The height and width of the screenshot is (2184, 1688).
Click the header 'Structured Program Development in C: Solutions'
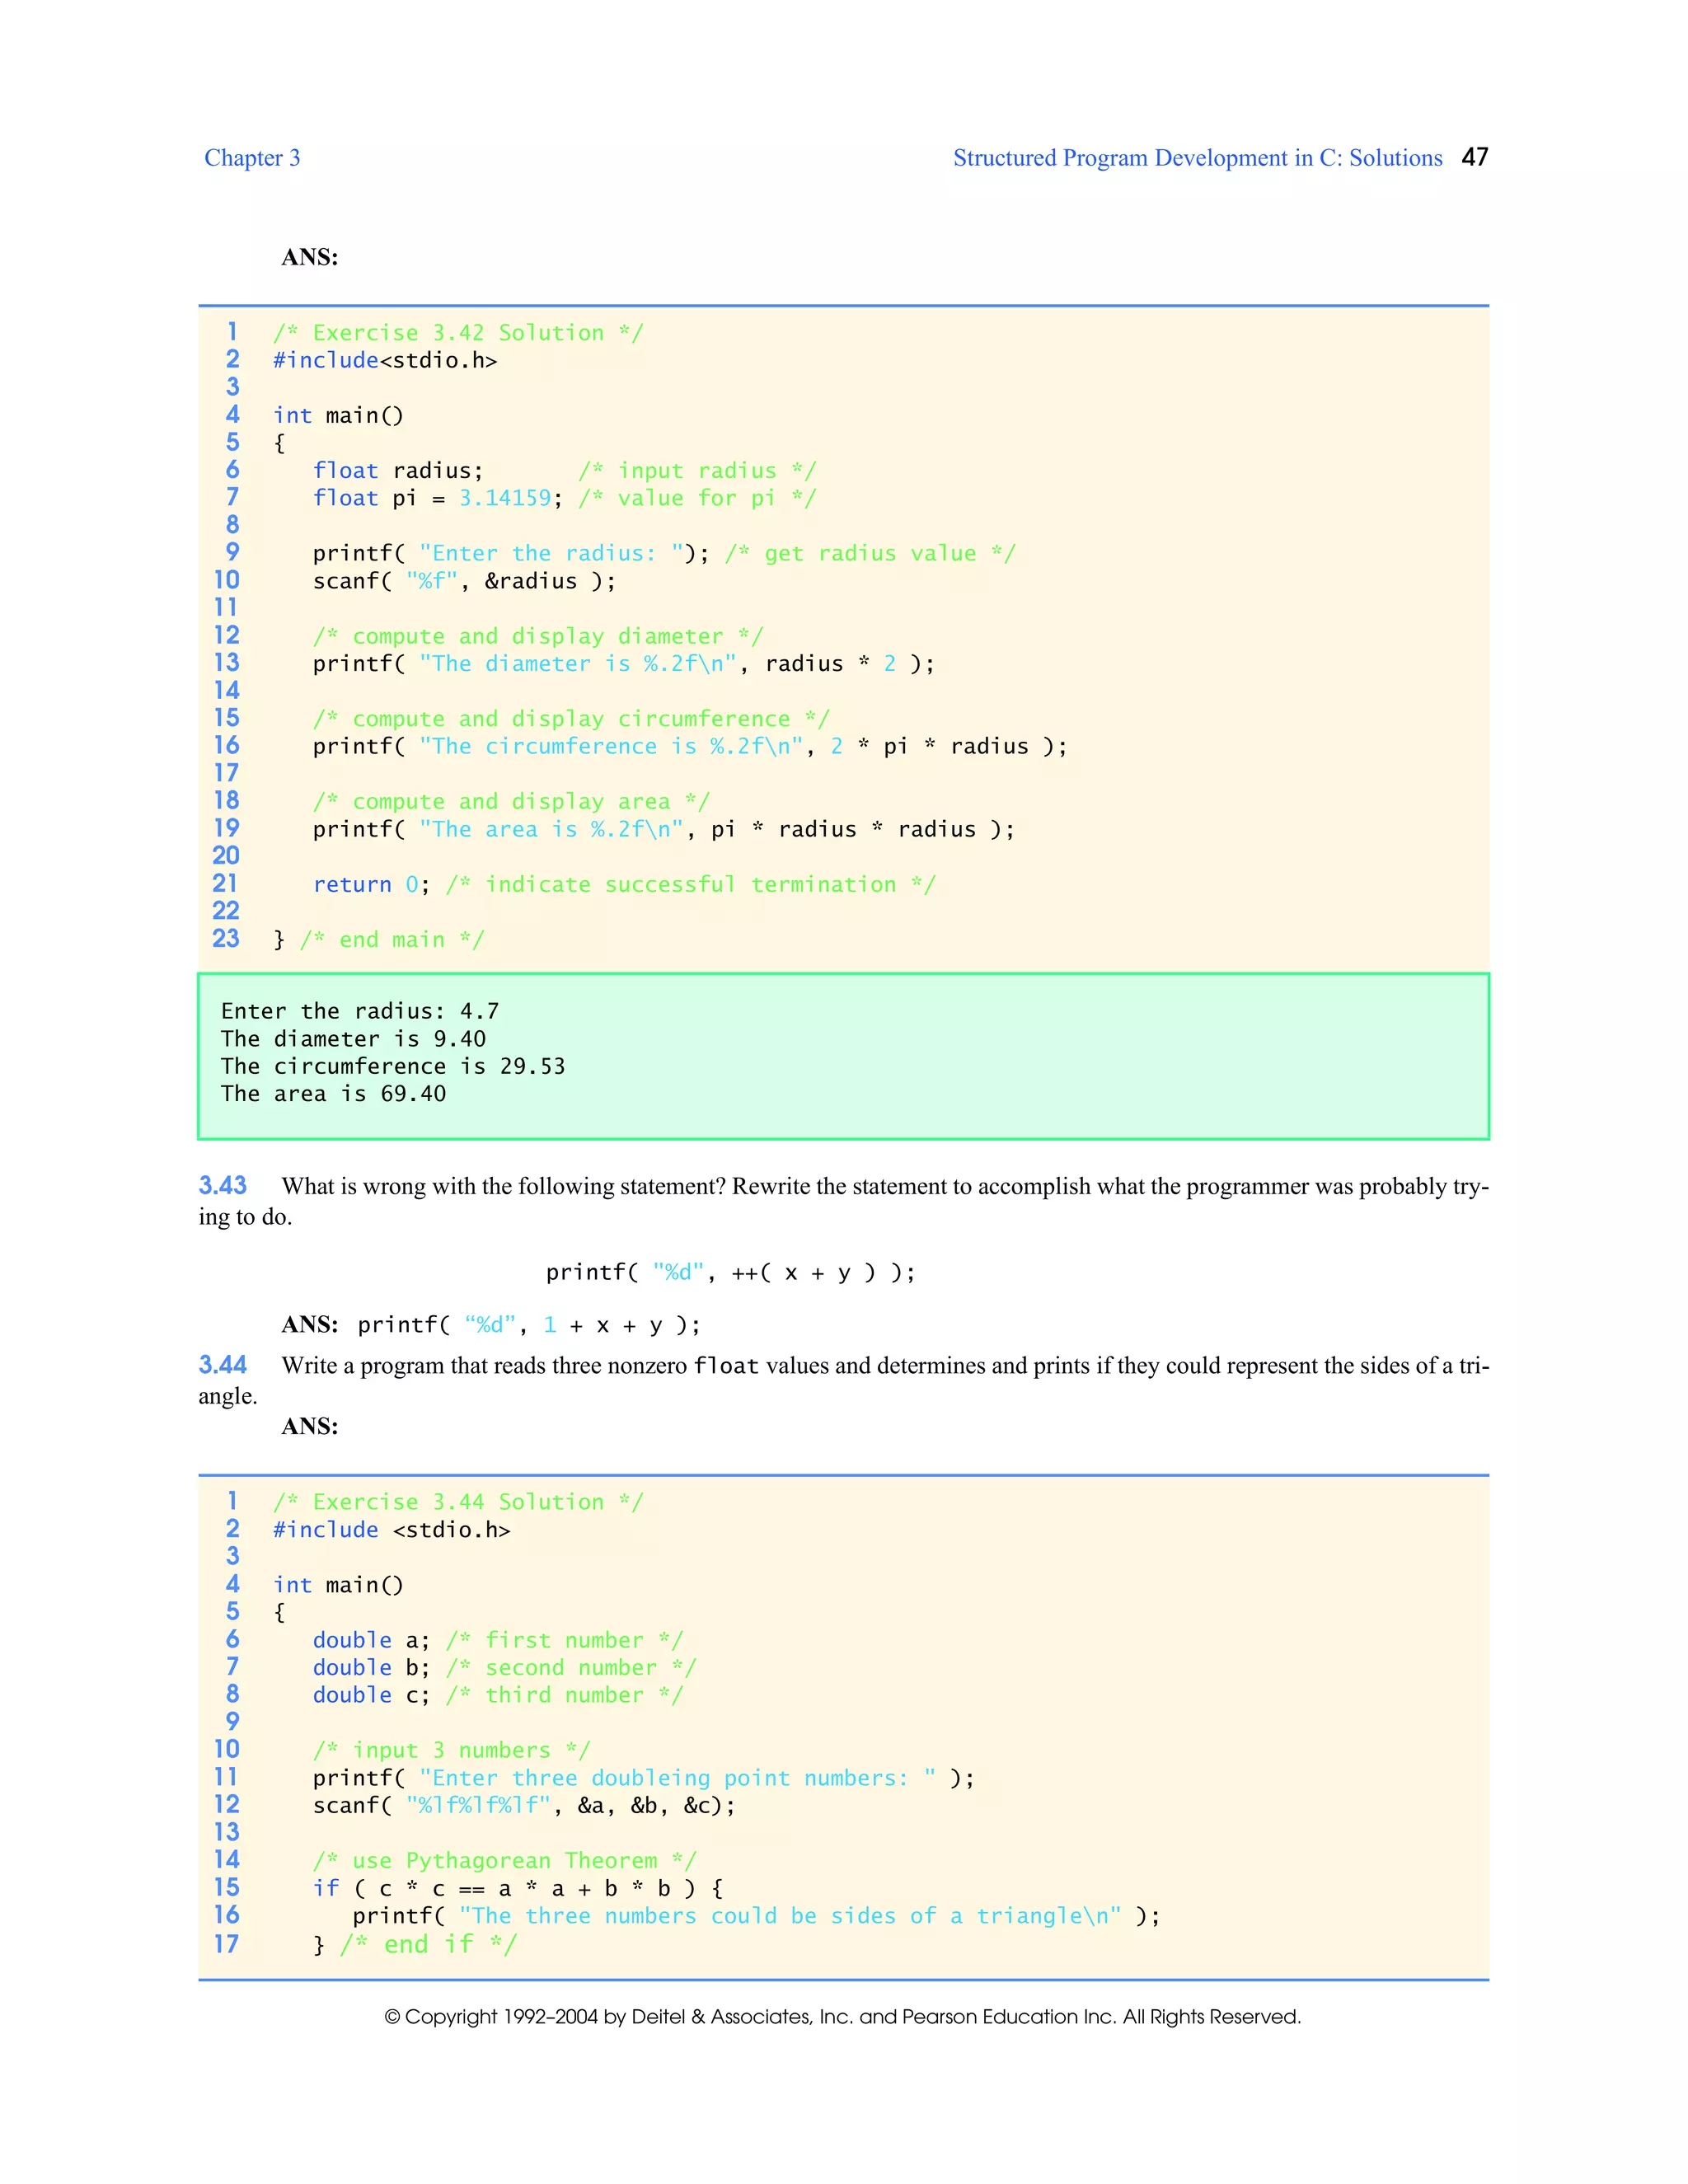(x=1197, y=158)
